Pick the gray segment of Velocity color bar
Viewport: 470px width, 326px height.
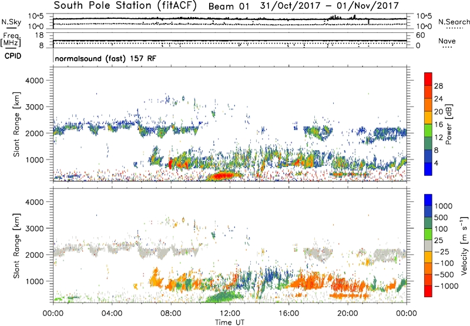point(428,245)
